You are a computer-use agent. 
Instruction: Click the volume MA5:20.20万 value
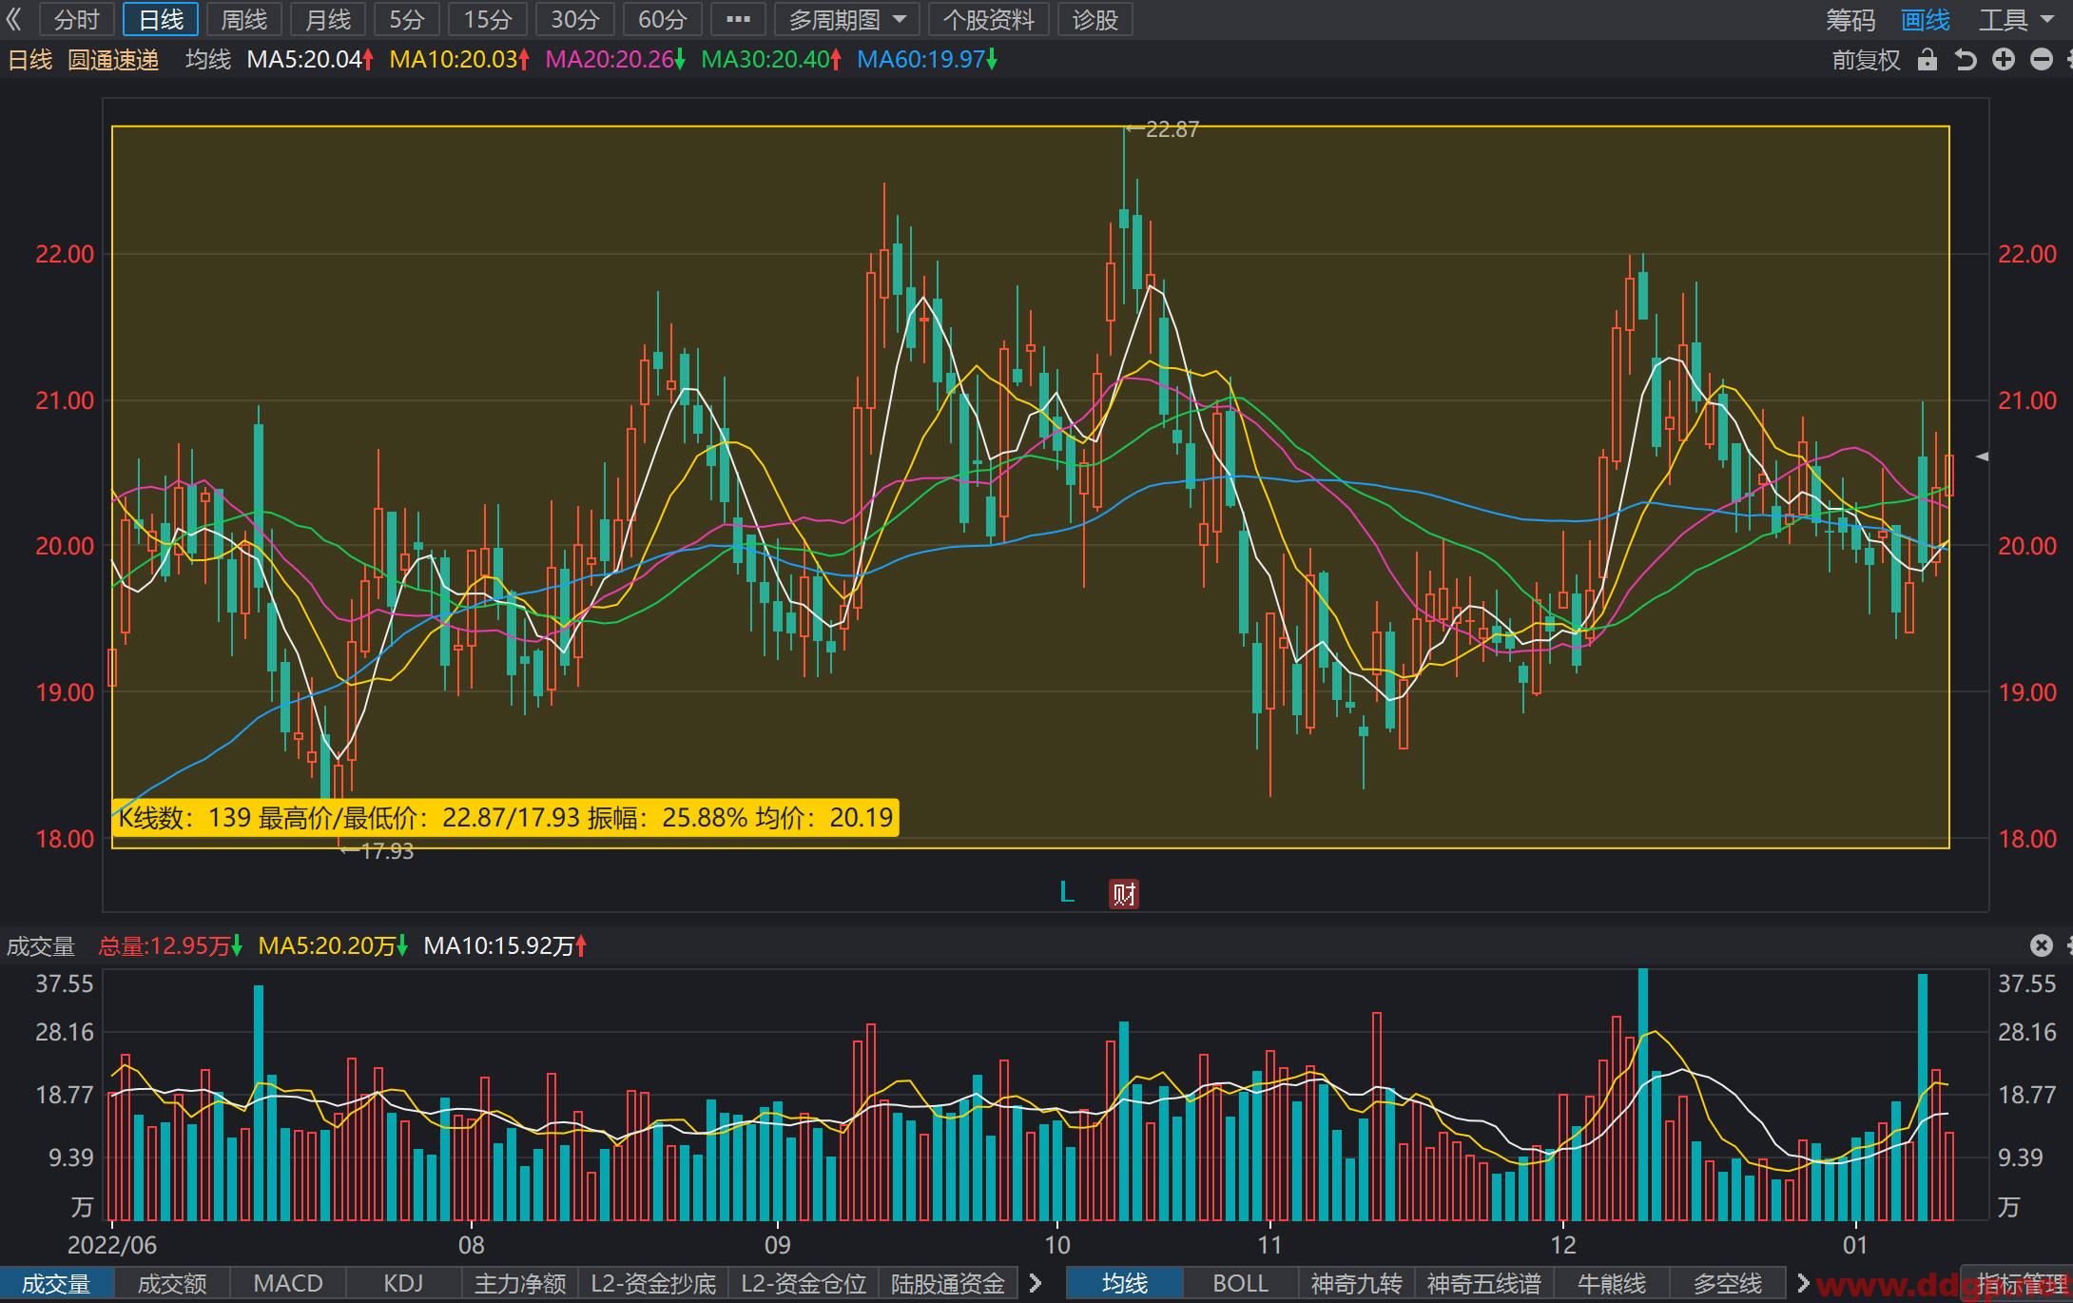point(333,945)
